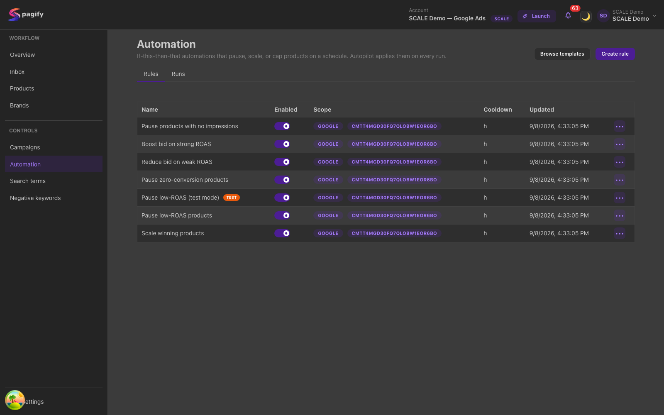Disable Pause zero-conversion products rule
The image size is (664, 415).
282,180
